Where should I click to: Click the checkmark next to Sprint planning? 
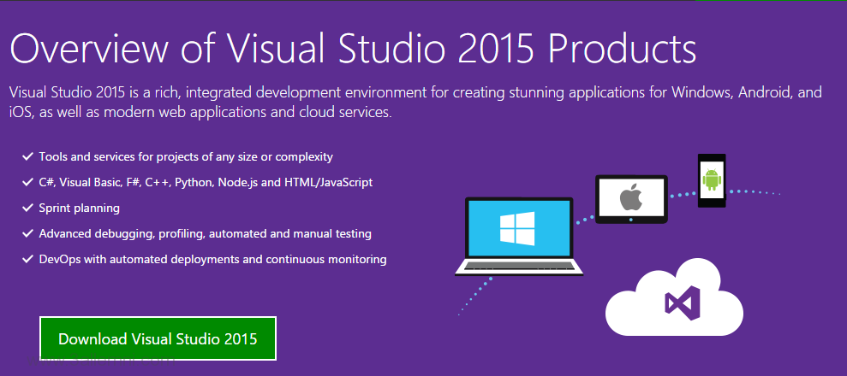point(27,208)
